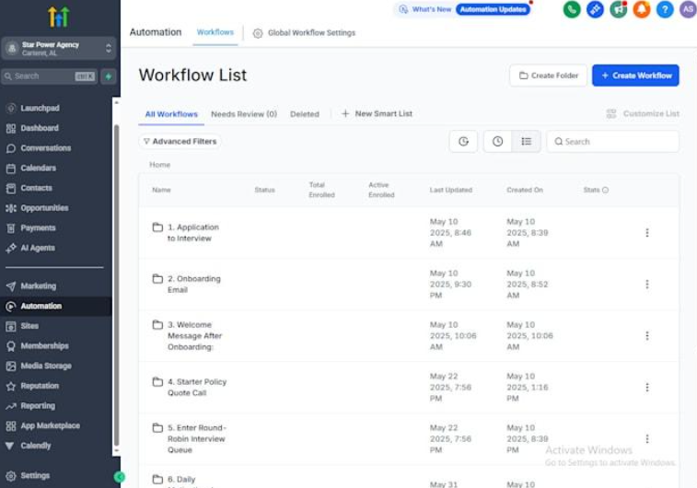Click the sidebar vertical scrollbar
Image resolution: width=697 pixels, height=488 pixels.
pos(116,285)
